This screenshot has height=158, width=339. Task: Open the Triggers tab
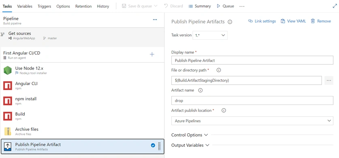tap(44, 6)
